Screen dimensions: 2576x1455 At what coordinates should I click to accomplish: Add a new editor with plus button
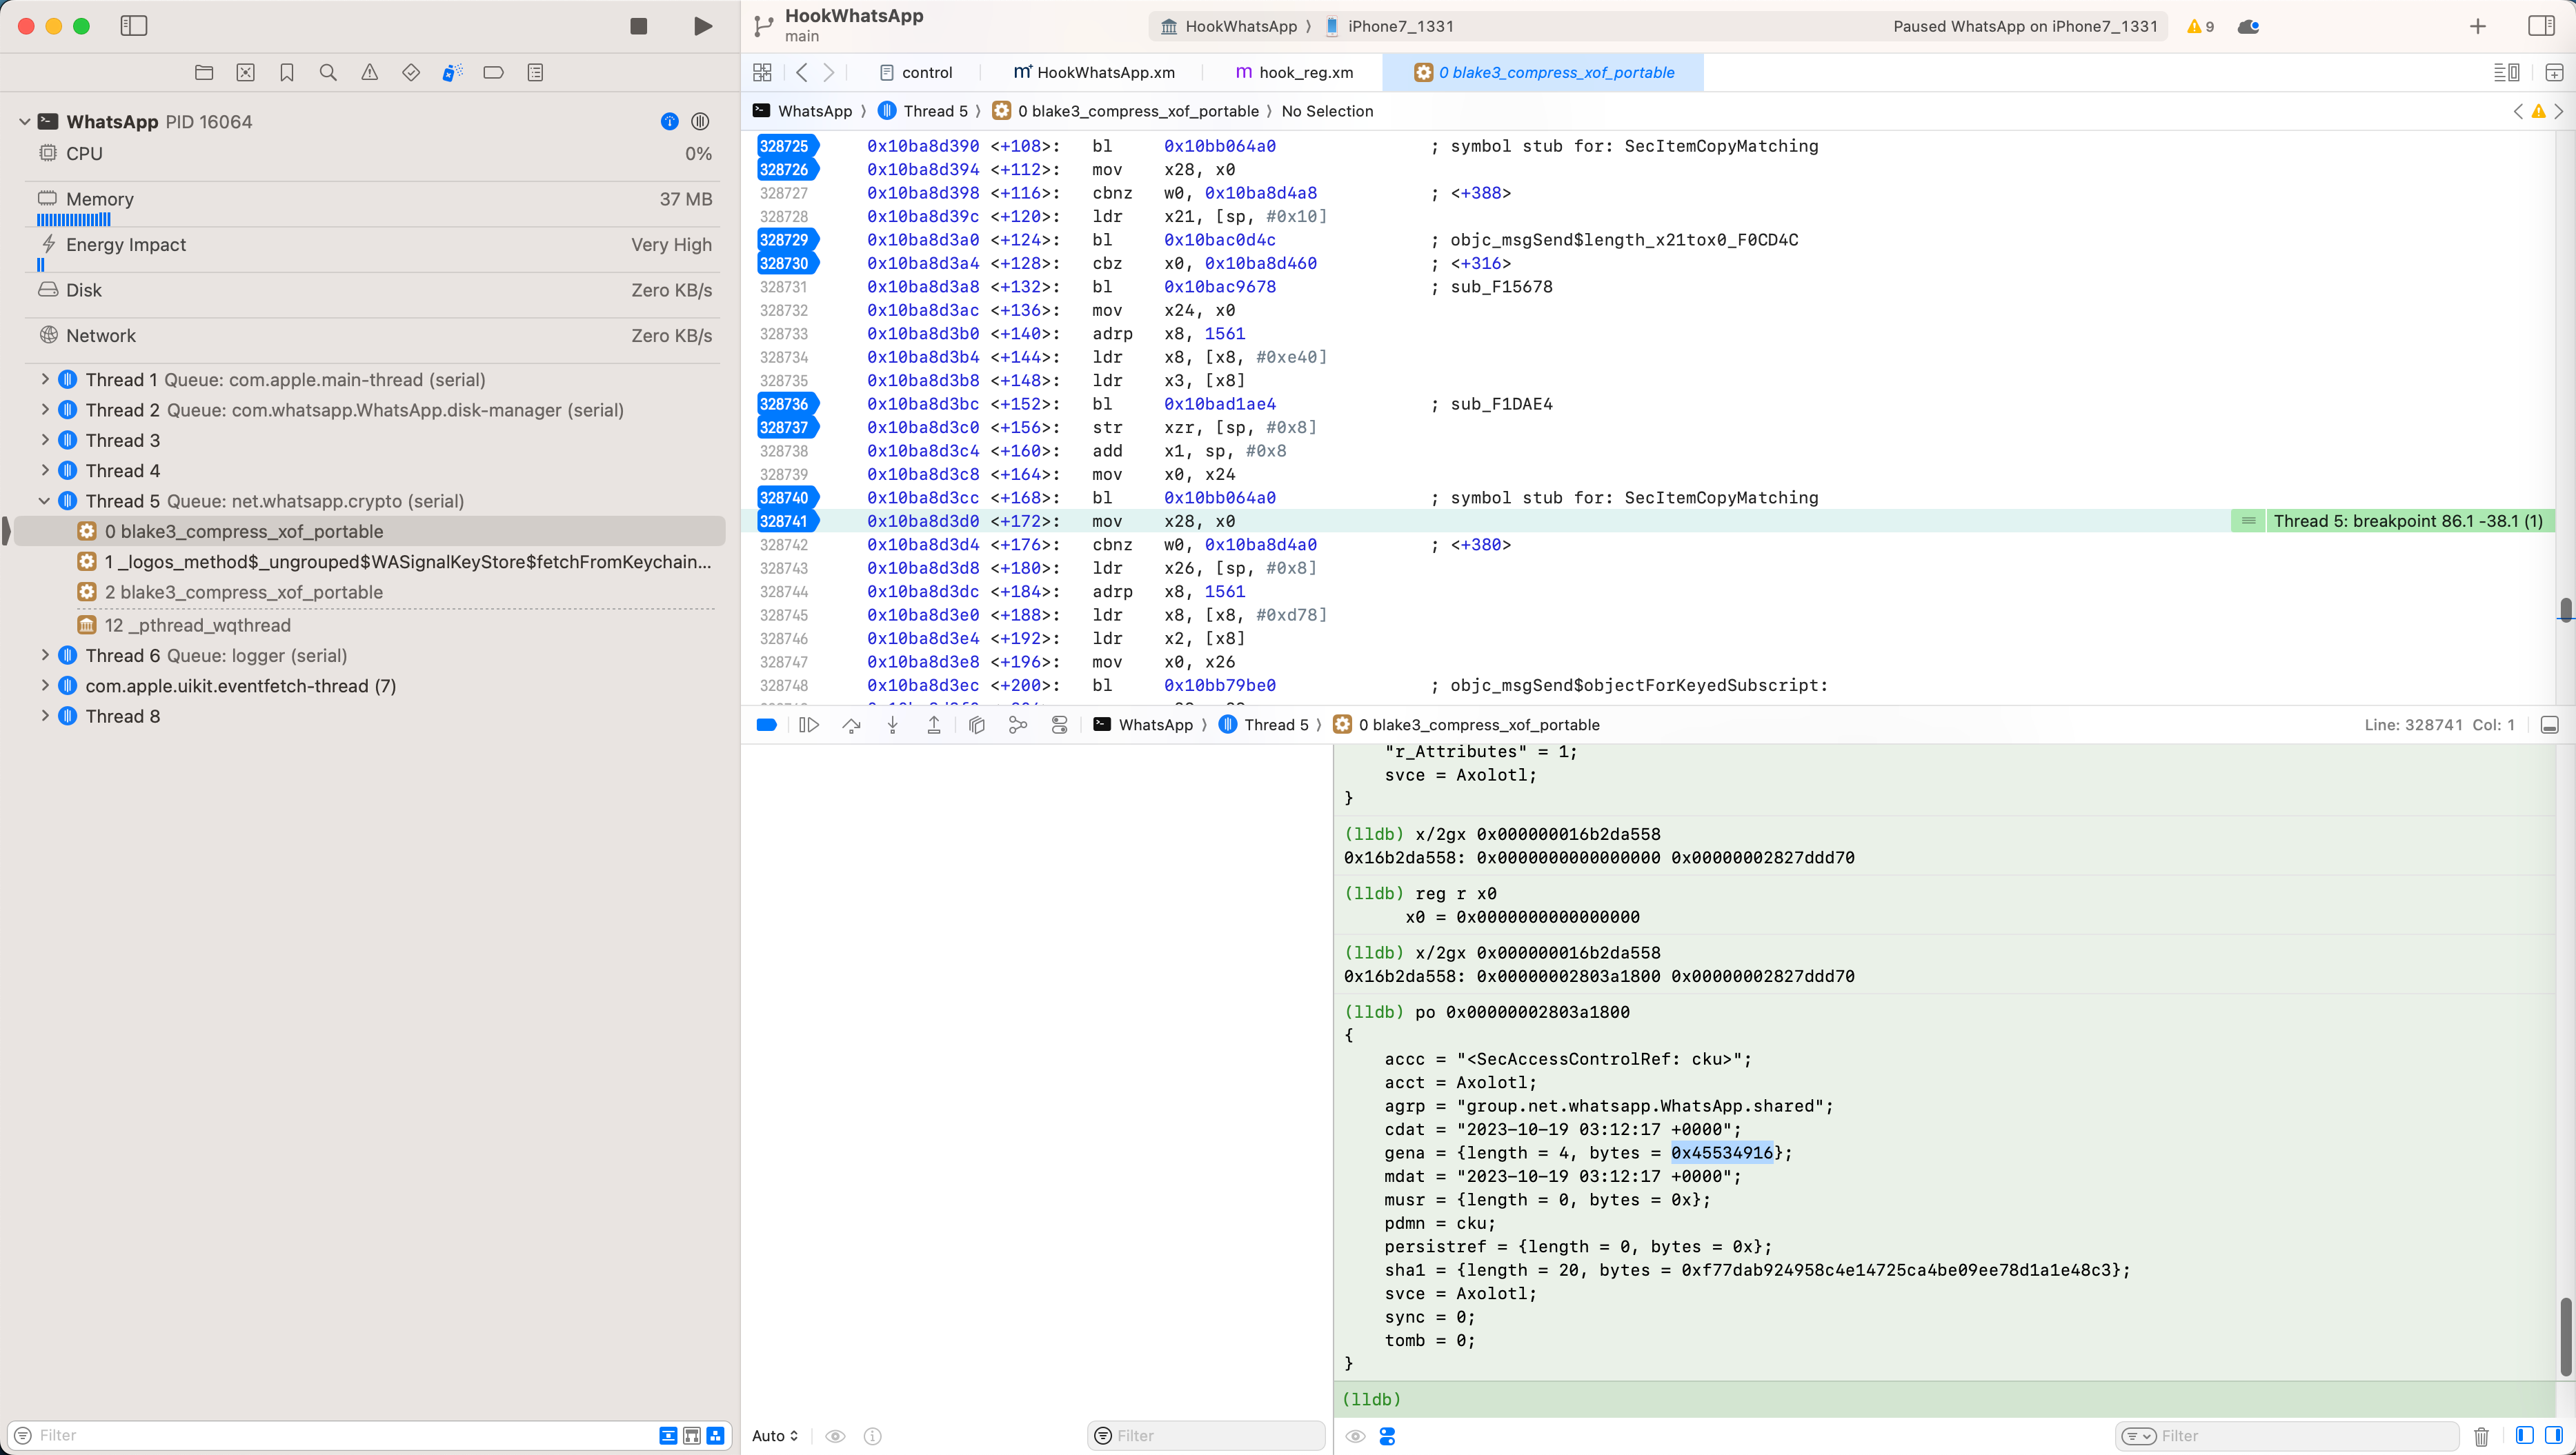2477,26
